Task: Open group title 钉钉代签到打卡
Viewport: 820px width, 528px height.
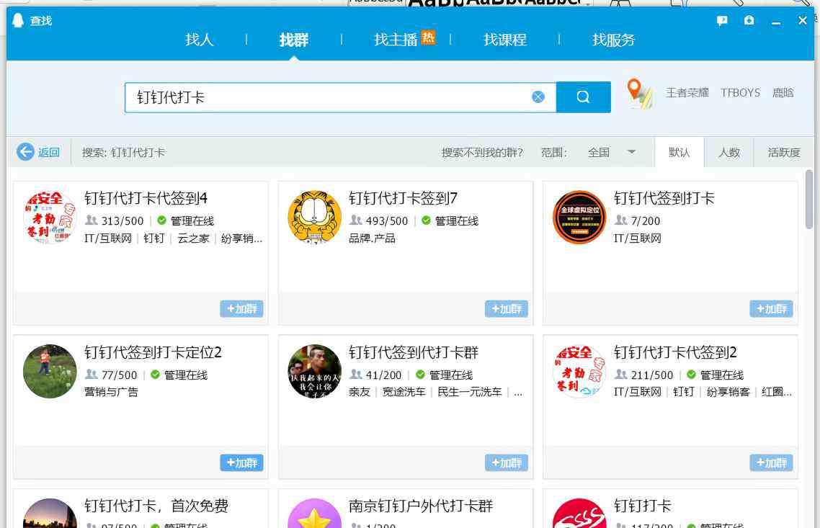Action: point(664,198)
